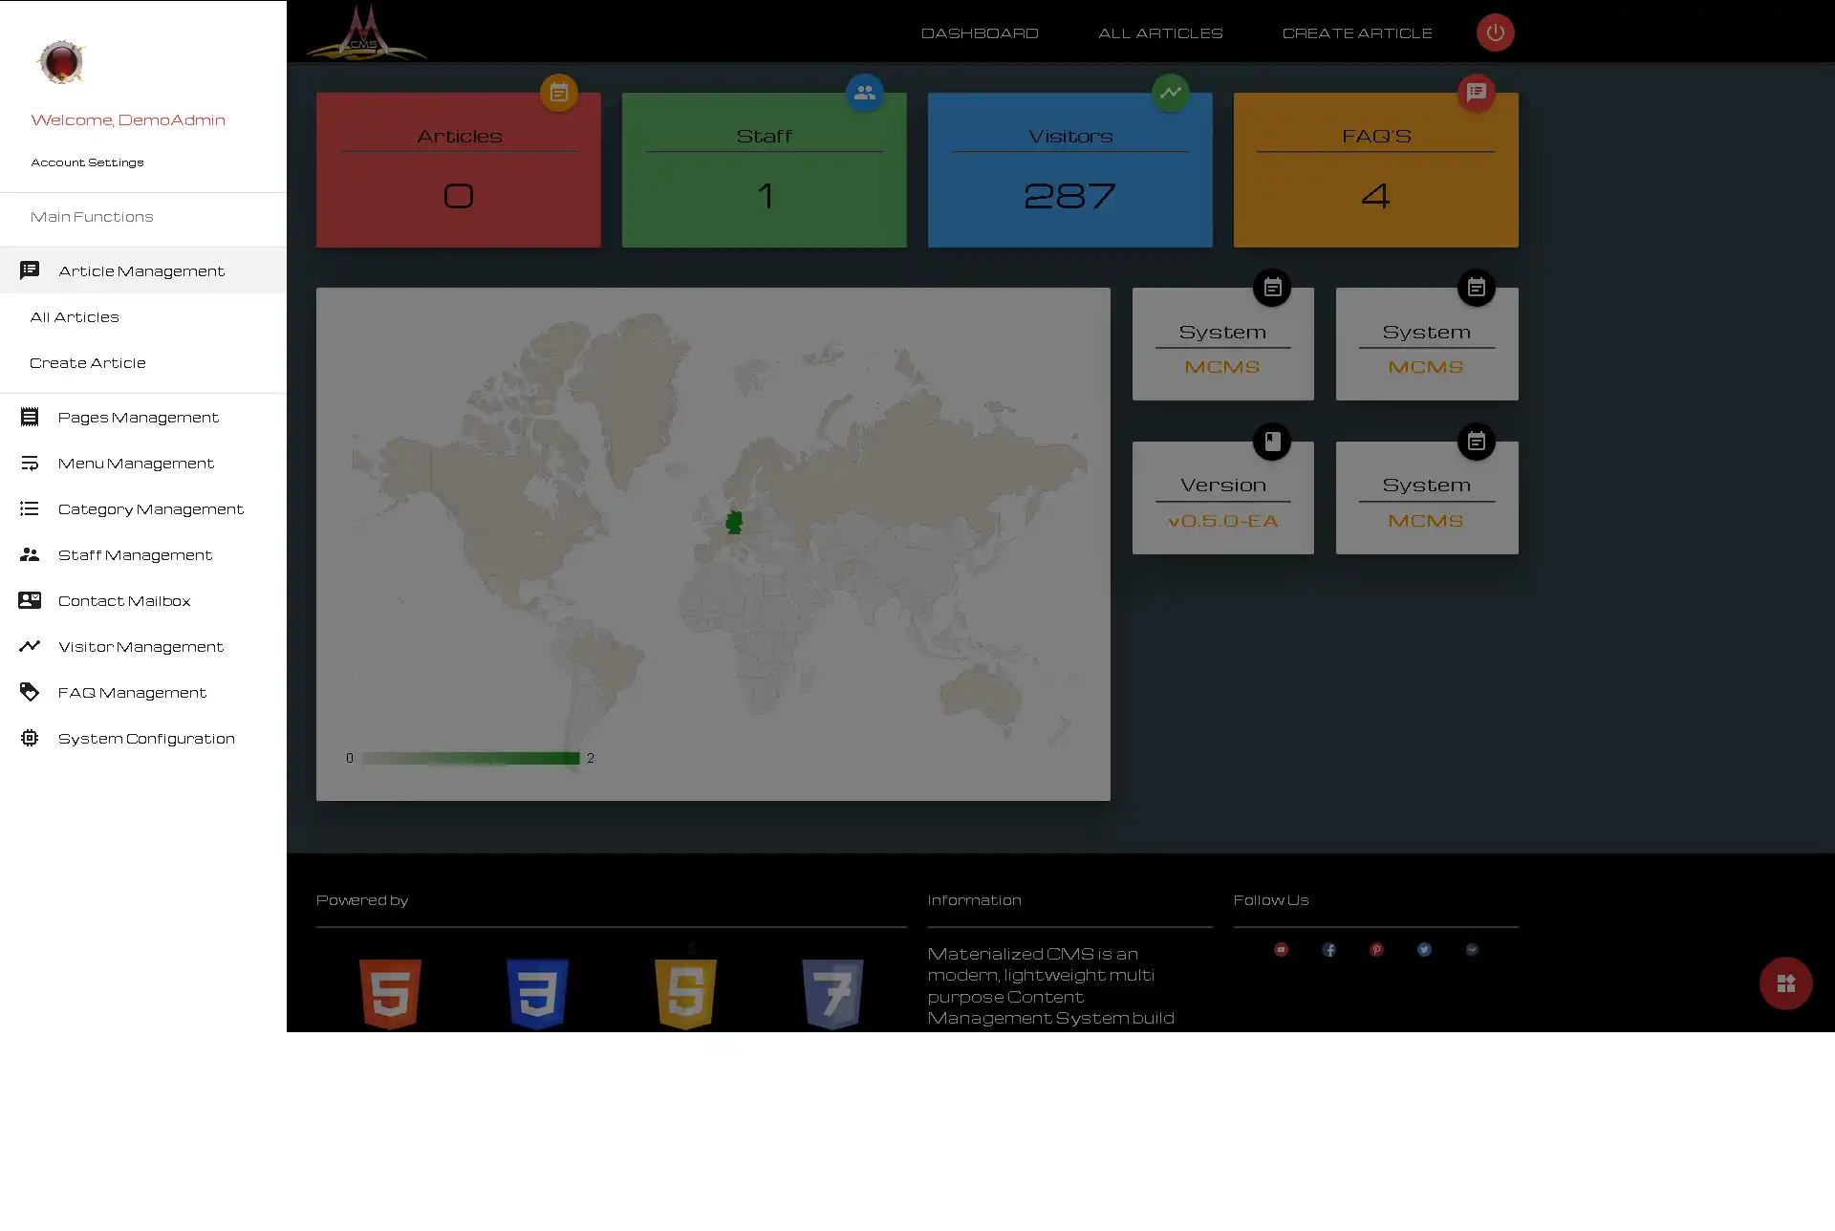The height and width of the screenshot is (1231, 1835).
Task: Drag the visitor map range slider
Action: click(469, 759)
